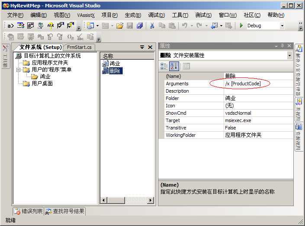The image size is (305, 226).
Task: Click the Property Pages icon in Properties
Action: click(186, 66)
